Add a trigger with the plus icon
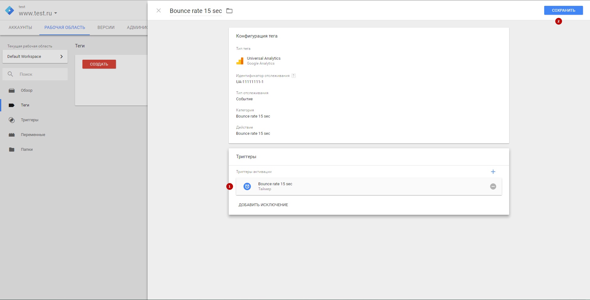Screen dimensions: 590x300 click(493, 172)
